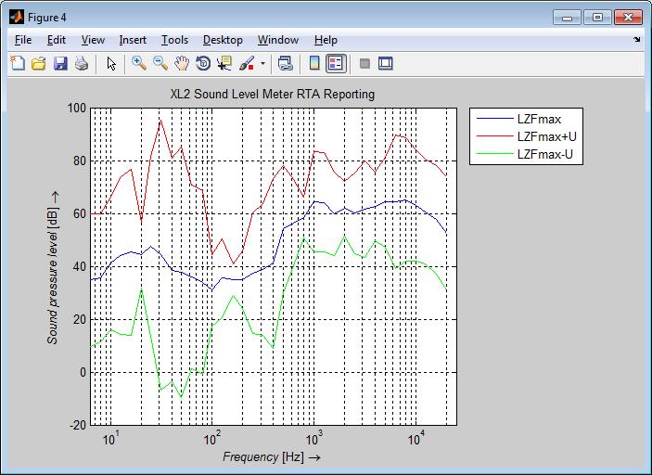The width and height of the screenshot is (652, 475).
Task: Click the 100 tick label on y-axis
Action: point(76,109)
